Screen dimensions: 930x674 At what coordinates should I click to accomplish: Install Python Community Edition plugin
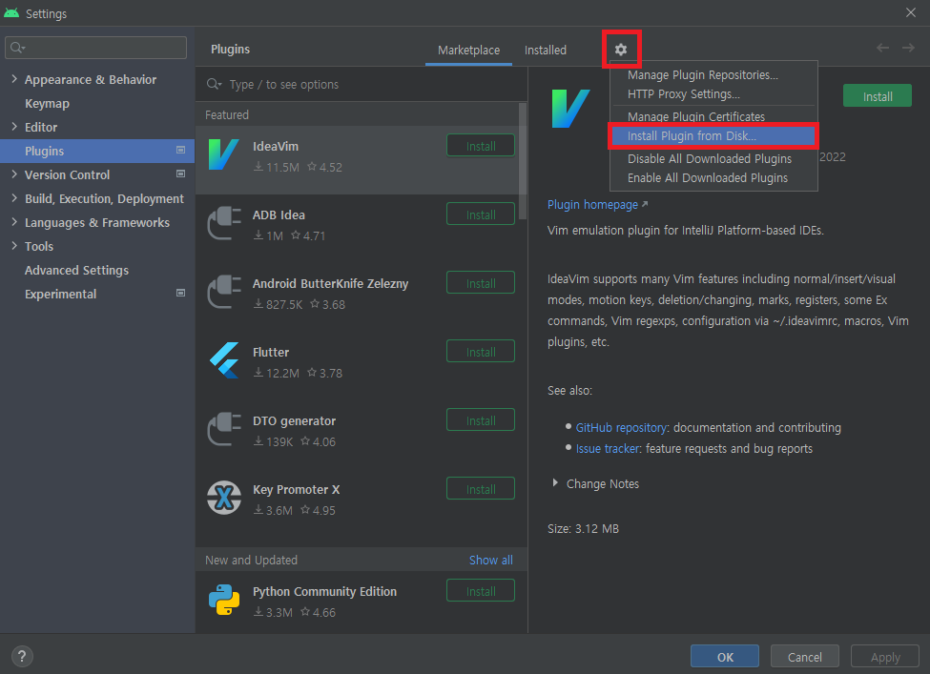[481, 591]
